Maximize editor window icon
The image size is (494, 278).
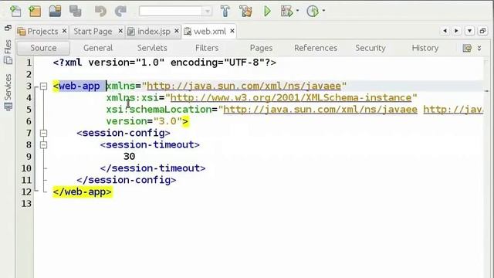(x=482, y=31)
